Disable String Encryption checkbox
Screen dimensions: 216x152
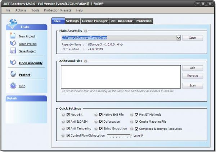101,129
